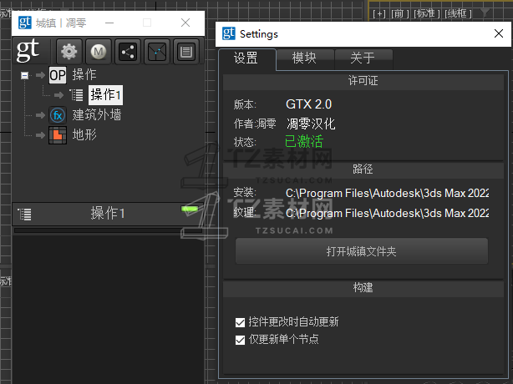Click the list icon beside 操作1 tree row
The height and width of the screenshot is (384, 513).
click(77, 95)
